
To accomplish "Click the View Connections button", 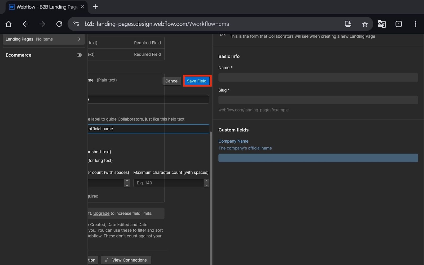I will pos(126,260).
